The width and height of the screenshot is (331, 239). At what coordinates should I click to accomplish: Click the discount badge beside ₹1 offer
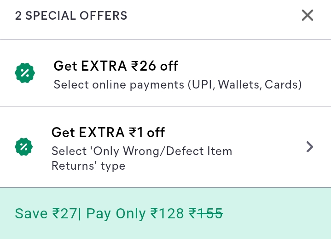(x=24, y=147)
